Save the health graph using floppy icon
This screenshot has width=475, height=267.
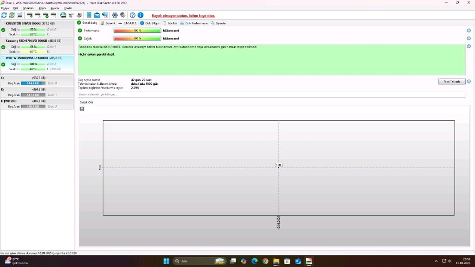tap(82, 109)
